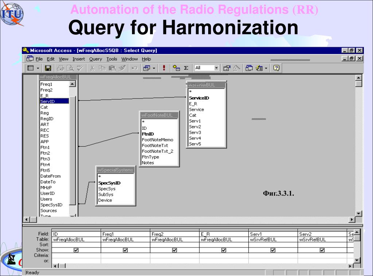The height and width of the screenshot is (276, 373).
Task: Click the Datasheet View toolbar icon
Action: (31, 68)
